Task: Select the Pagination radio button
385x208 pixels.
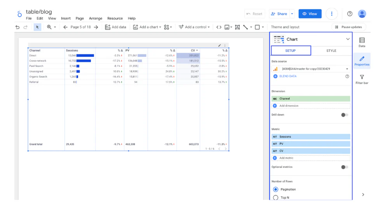Action: pos(275,189)
